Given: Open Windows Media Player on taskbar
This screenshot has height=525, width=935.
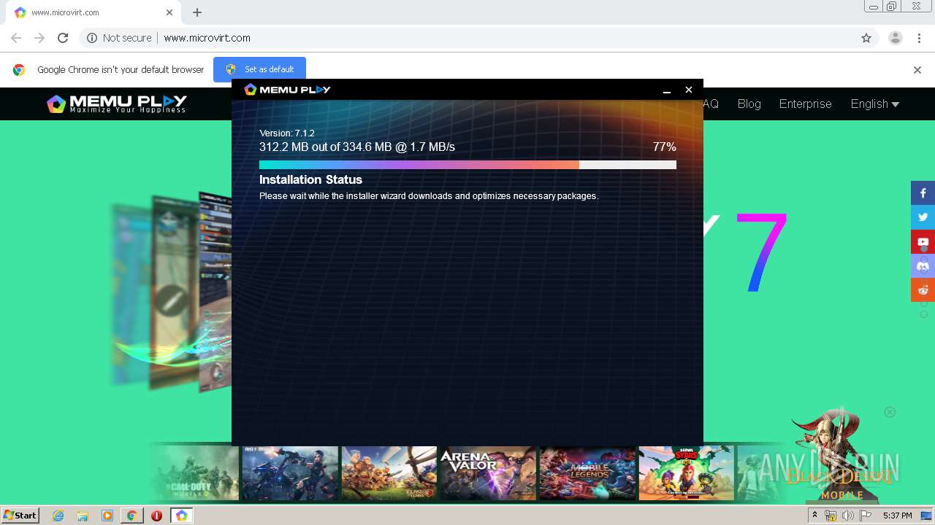Looking at the screenshot, I should pos(107,516).
